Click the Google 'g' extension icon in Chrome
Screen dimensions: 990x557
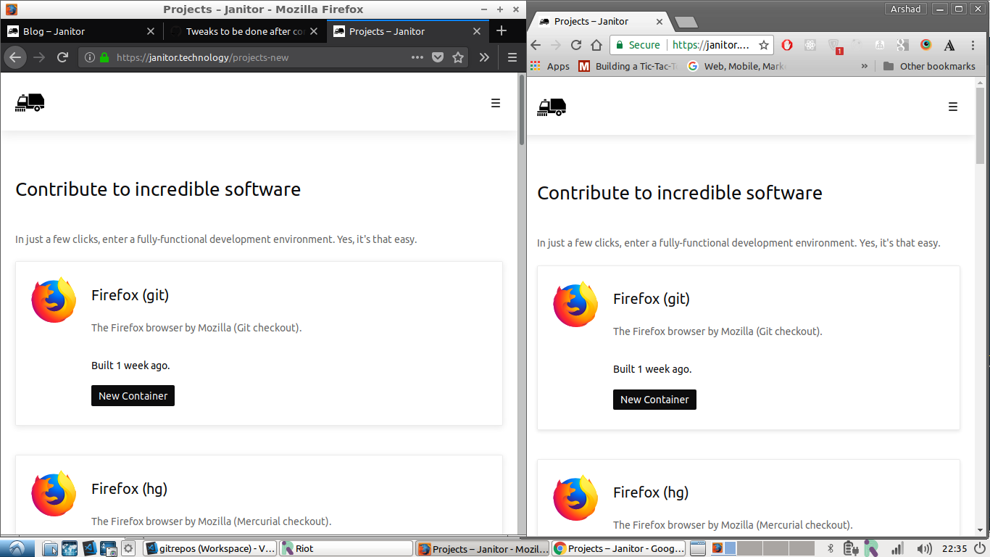(x=902, y=45)
